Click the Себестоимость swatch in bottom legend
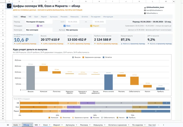 (x=102, y=118)
